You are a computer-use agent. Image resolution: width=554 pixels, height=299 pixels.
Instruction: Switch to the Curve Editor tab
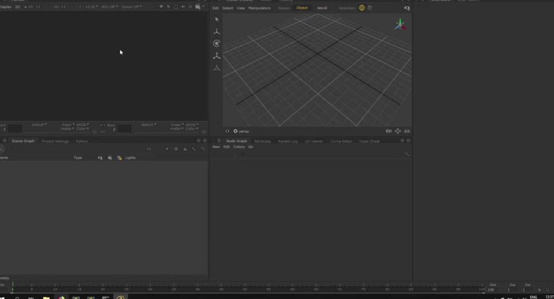coord(341,141)
